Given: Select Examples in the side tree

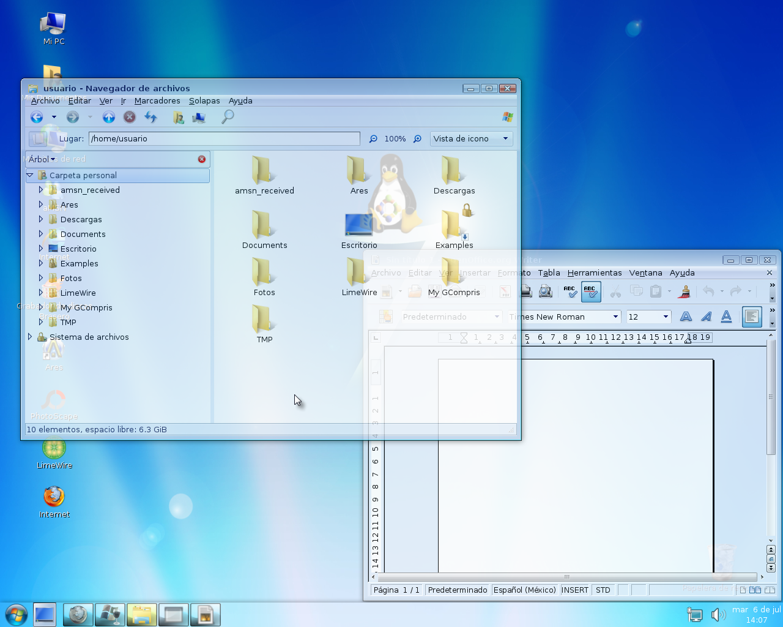Looking at the screenshot, I should [x=79, y=263].
